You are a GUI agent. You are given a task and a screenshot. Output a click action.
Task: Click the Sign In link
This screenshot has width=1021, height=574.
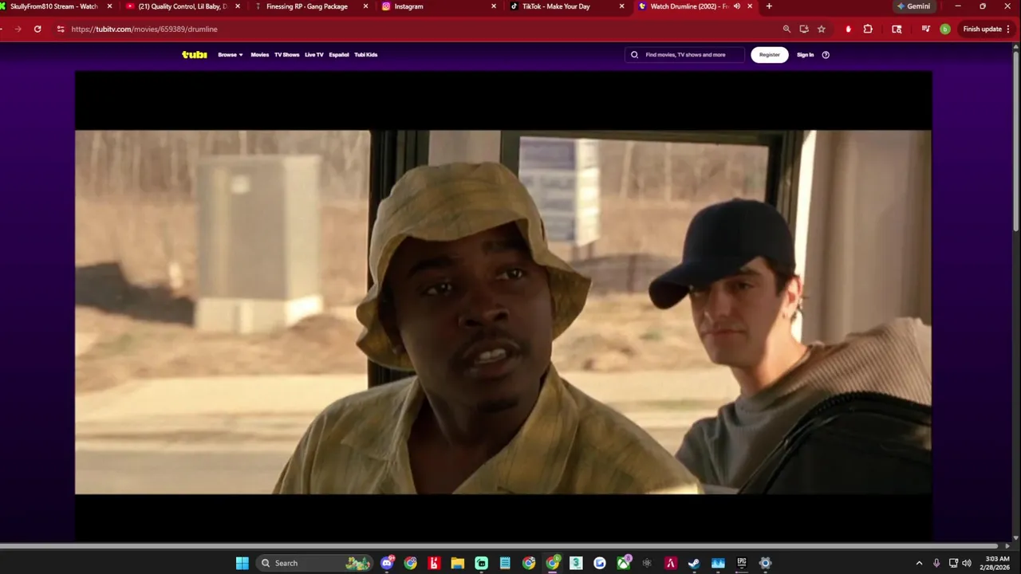(806, 55)
